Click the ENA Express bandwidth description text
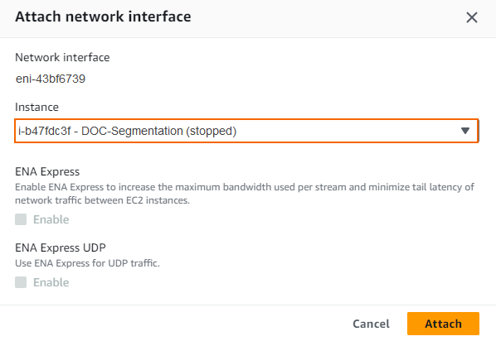The image size is (496, 341). click(x=245, y=194)
